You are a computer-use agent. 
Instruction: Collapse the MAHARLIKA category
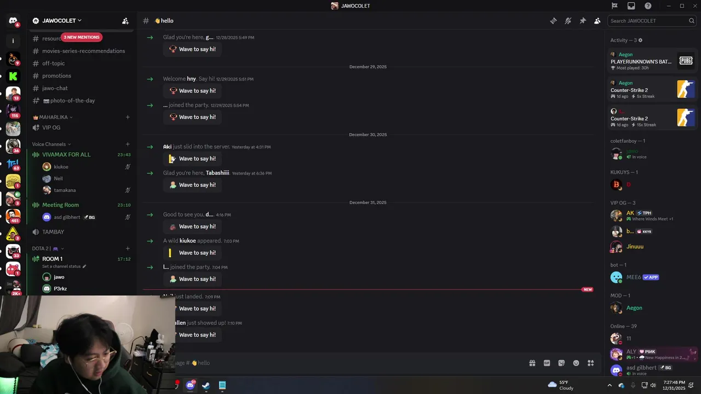coord(53,117)
